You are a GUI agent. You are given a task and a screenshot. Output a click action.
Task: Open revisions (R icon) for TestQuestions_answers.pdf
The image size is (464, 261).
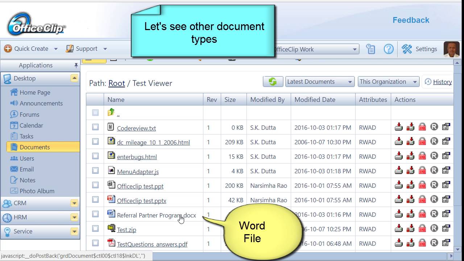434,243
